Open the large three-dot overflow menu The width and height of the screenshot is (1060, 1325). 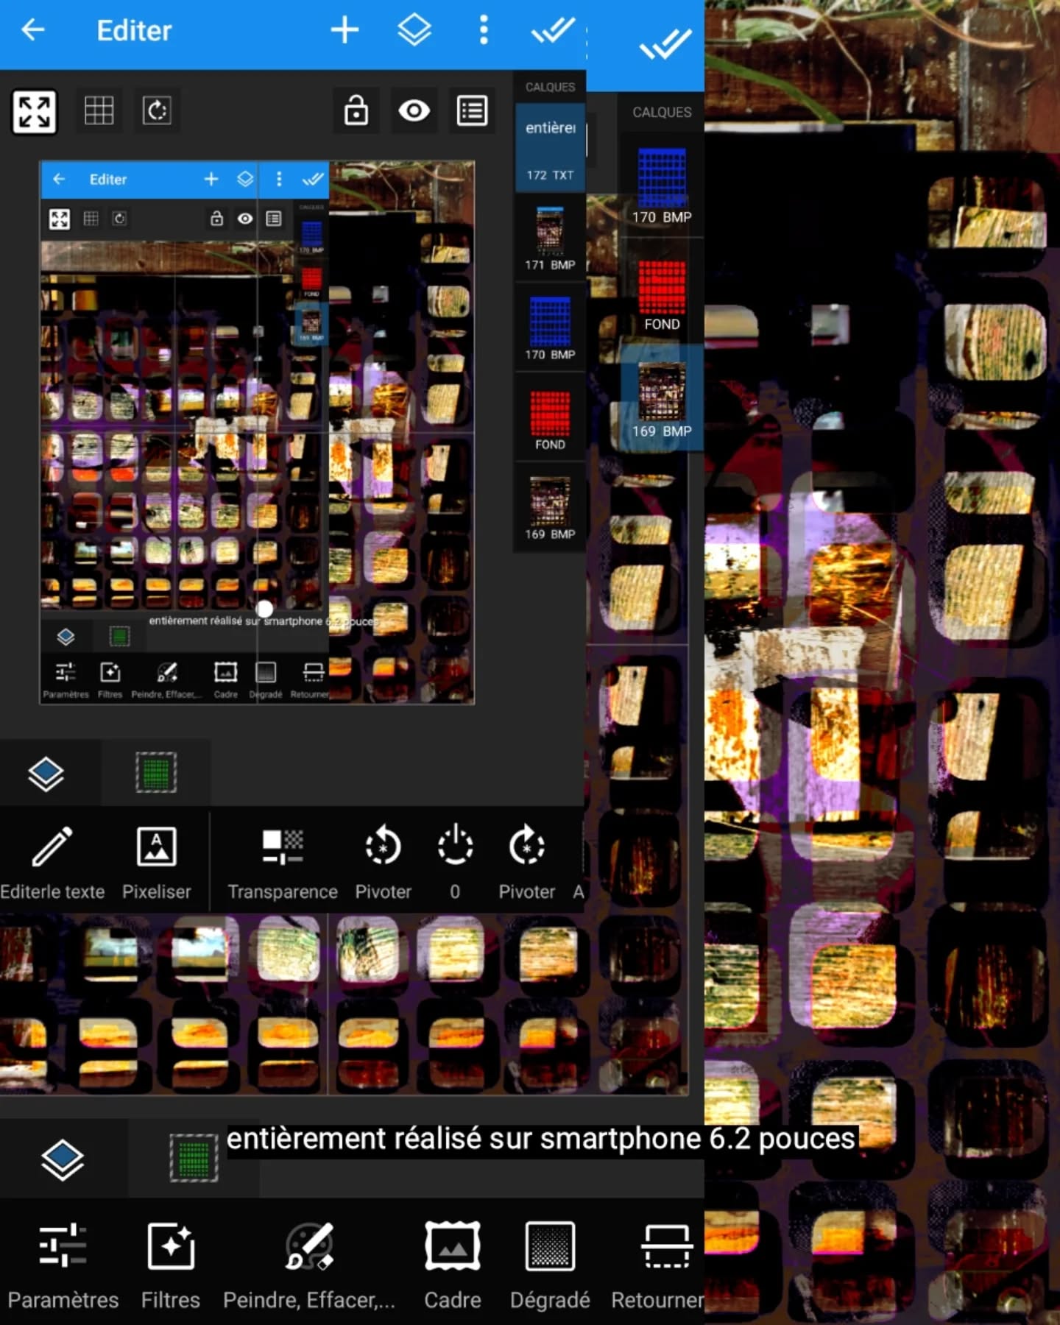[484, 30]
